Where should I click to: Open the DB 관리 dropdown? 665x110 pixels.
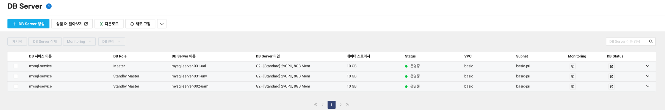click(112, 42)
